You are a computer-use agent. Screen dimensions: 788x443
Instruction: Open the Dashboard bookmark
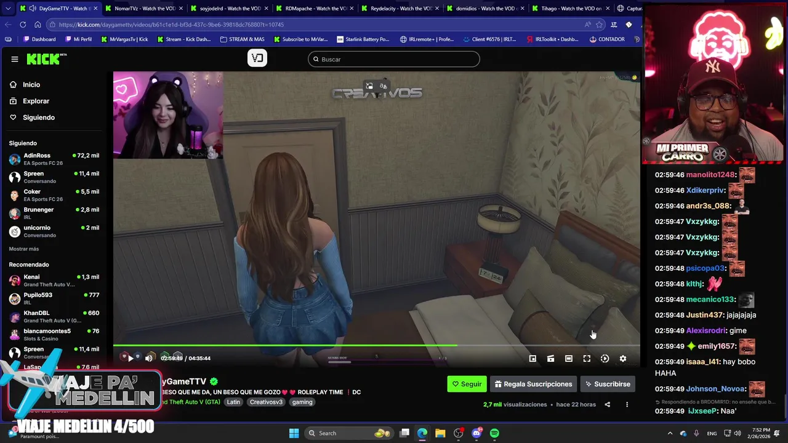pos(39,39)
